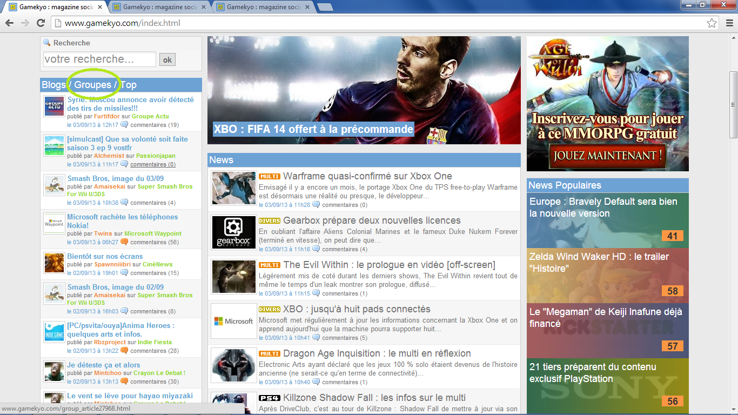
Task: Select the first Gamekyo tab
Action: tap(54, 7)
